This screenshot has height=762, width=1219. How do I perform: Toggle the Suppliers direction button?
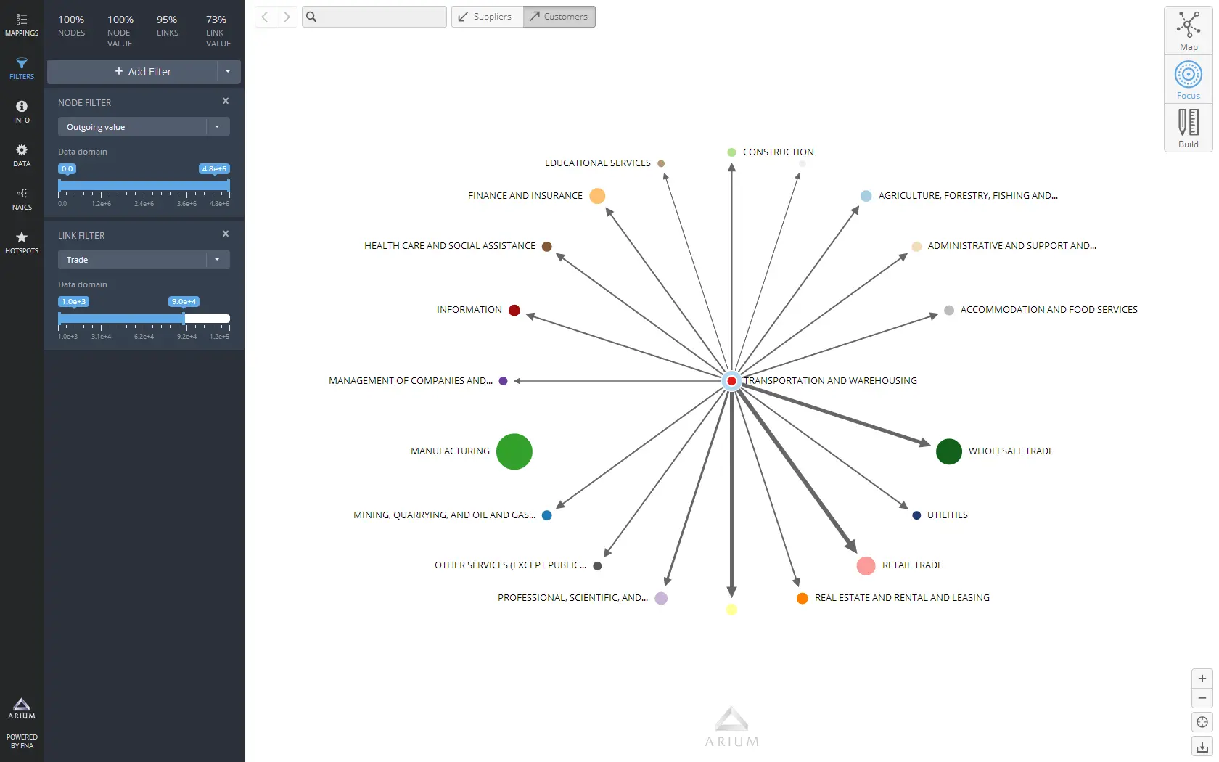pos(487,17)
